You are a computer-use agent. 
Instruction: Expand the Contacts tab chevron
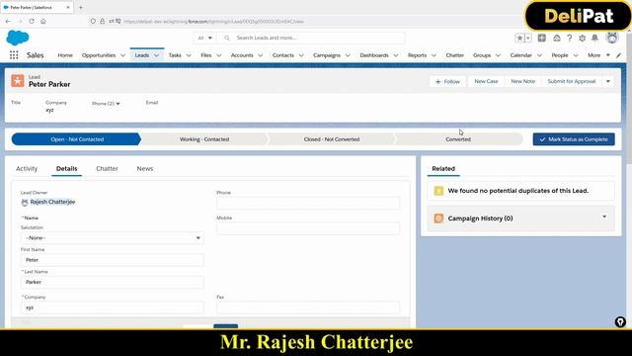pyautogui.click(x=301, y=55)
